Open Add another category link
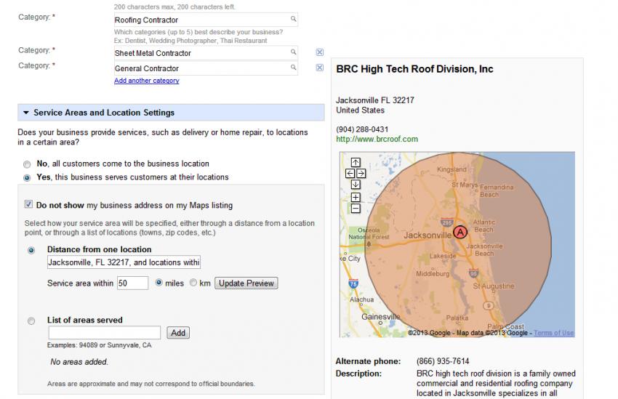 pyautogui.click(x=147, y=81)
